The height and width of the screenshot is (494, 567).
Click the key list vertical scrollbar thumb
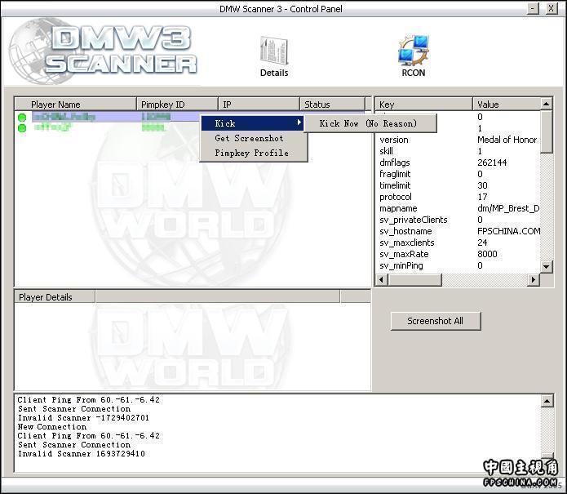546,131
